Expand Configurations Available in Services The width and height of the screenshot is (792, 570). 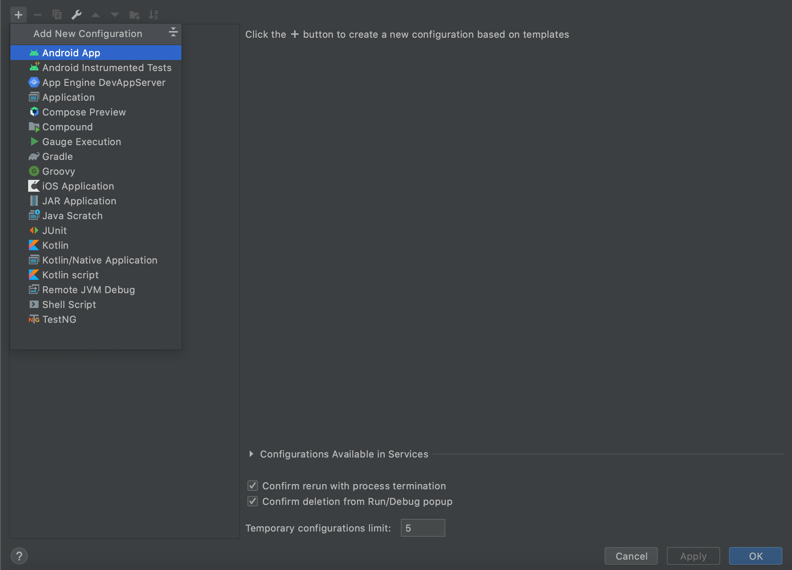[x=252, y=454]
